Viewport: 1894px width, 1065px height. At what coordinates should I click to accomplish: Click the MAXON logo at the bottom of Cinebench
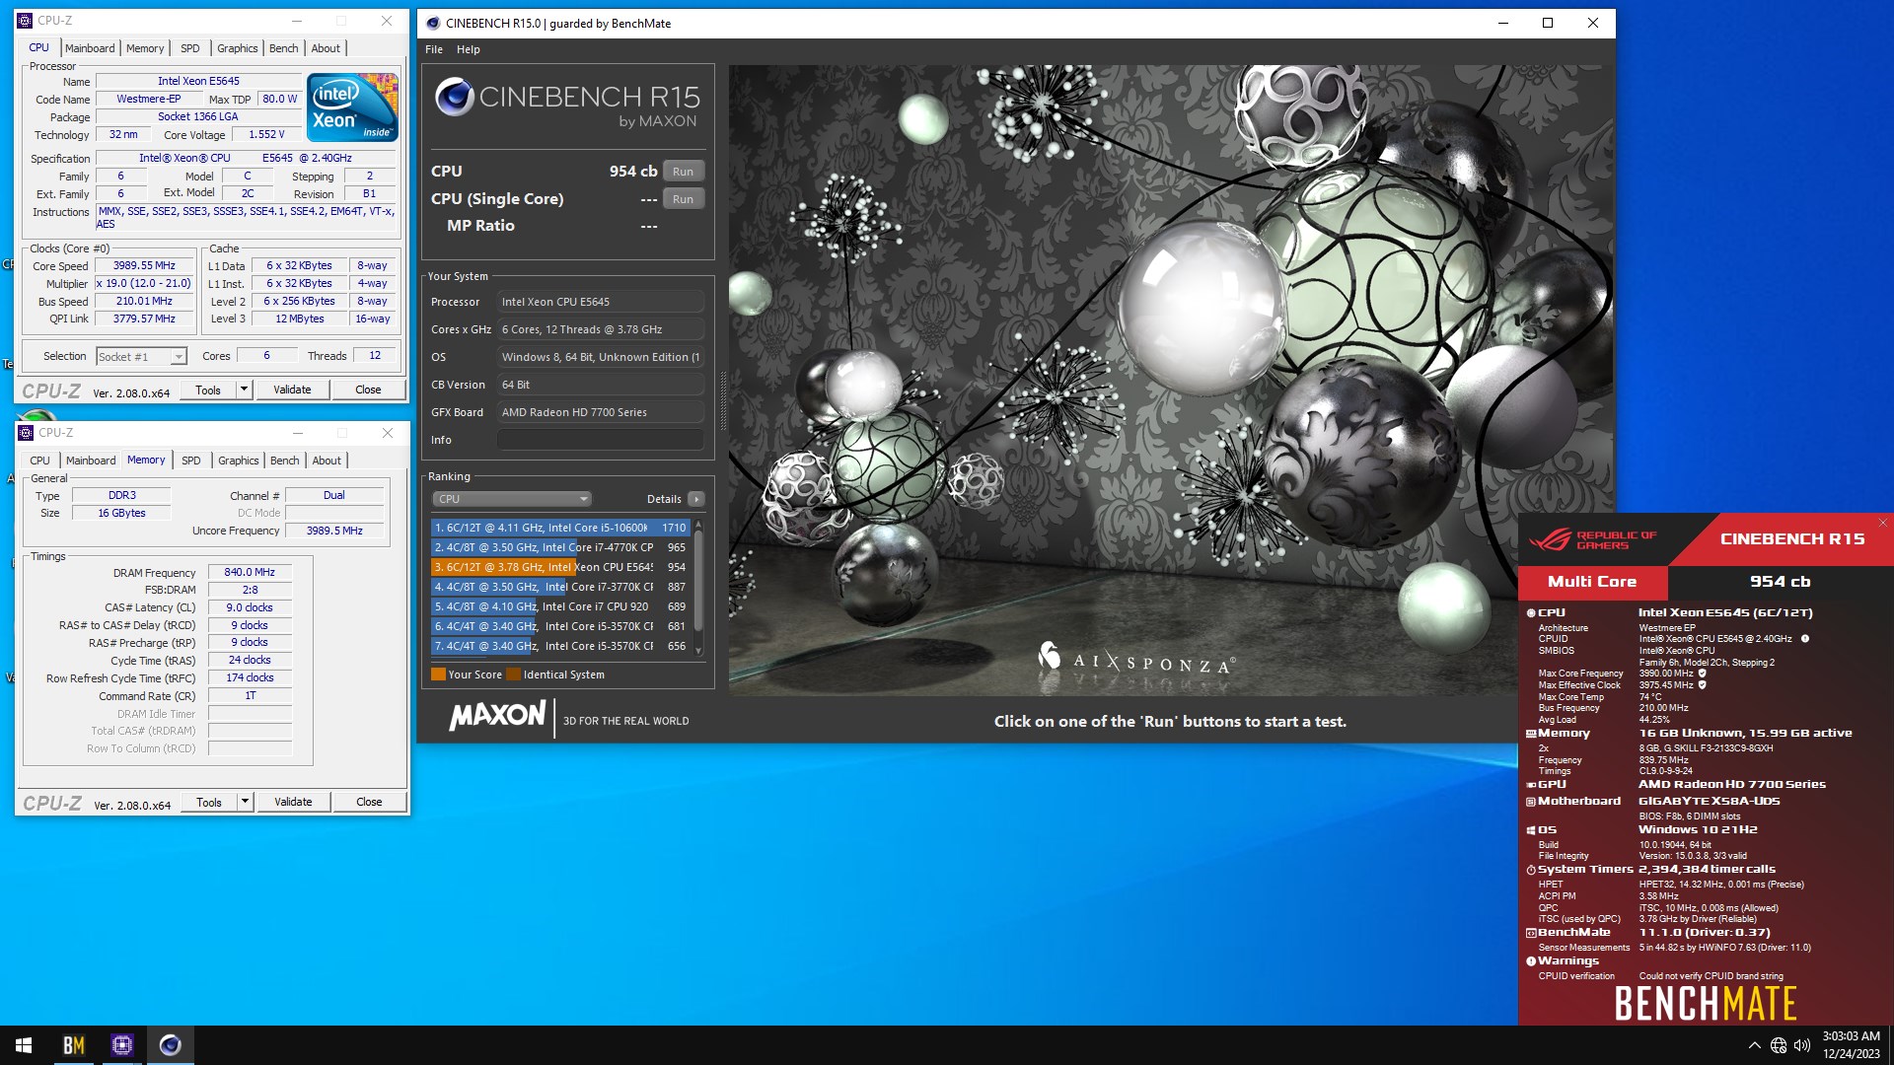click(x=497, y=716)
